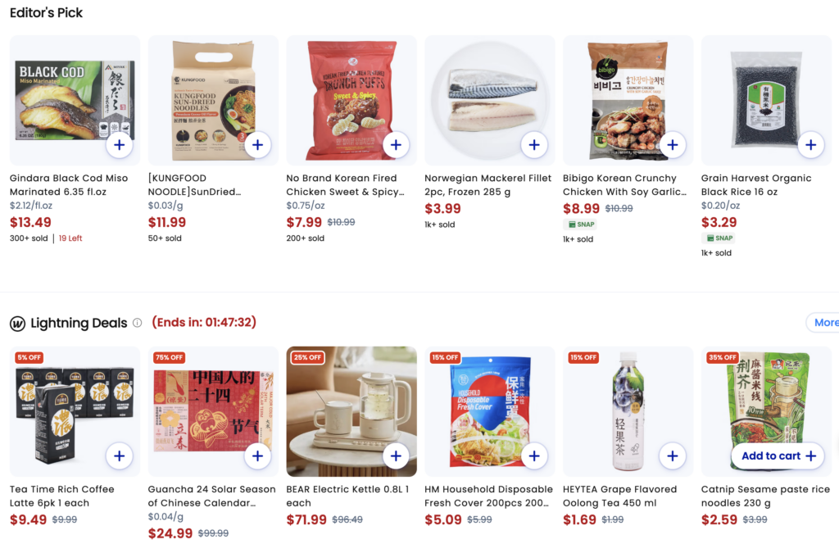This screenshot has width=839, height=544.
Task: Open More Lightning Deals
Action: pos(825,323)
